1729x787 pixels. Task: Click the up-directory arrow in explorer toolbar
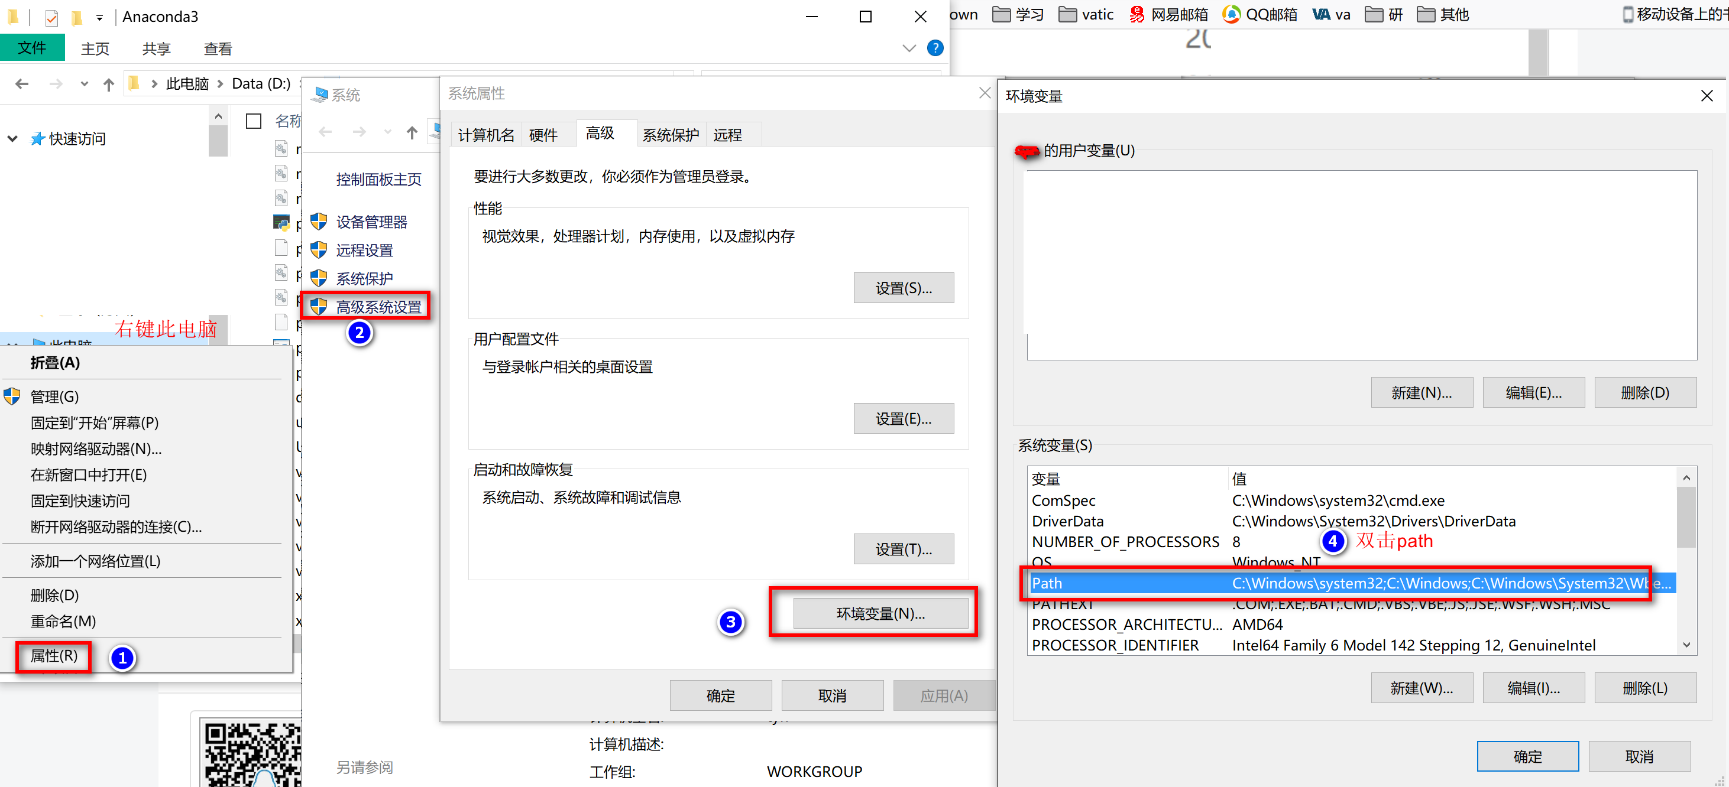(108, 84)
